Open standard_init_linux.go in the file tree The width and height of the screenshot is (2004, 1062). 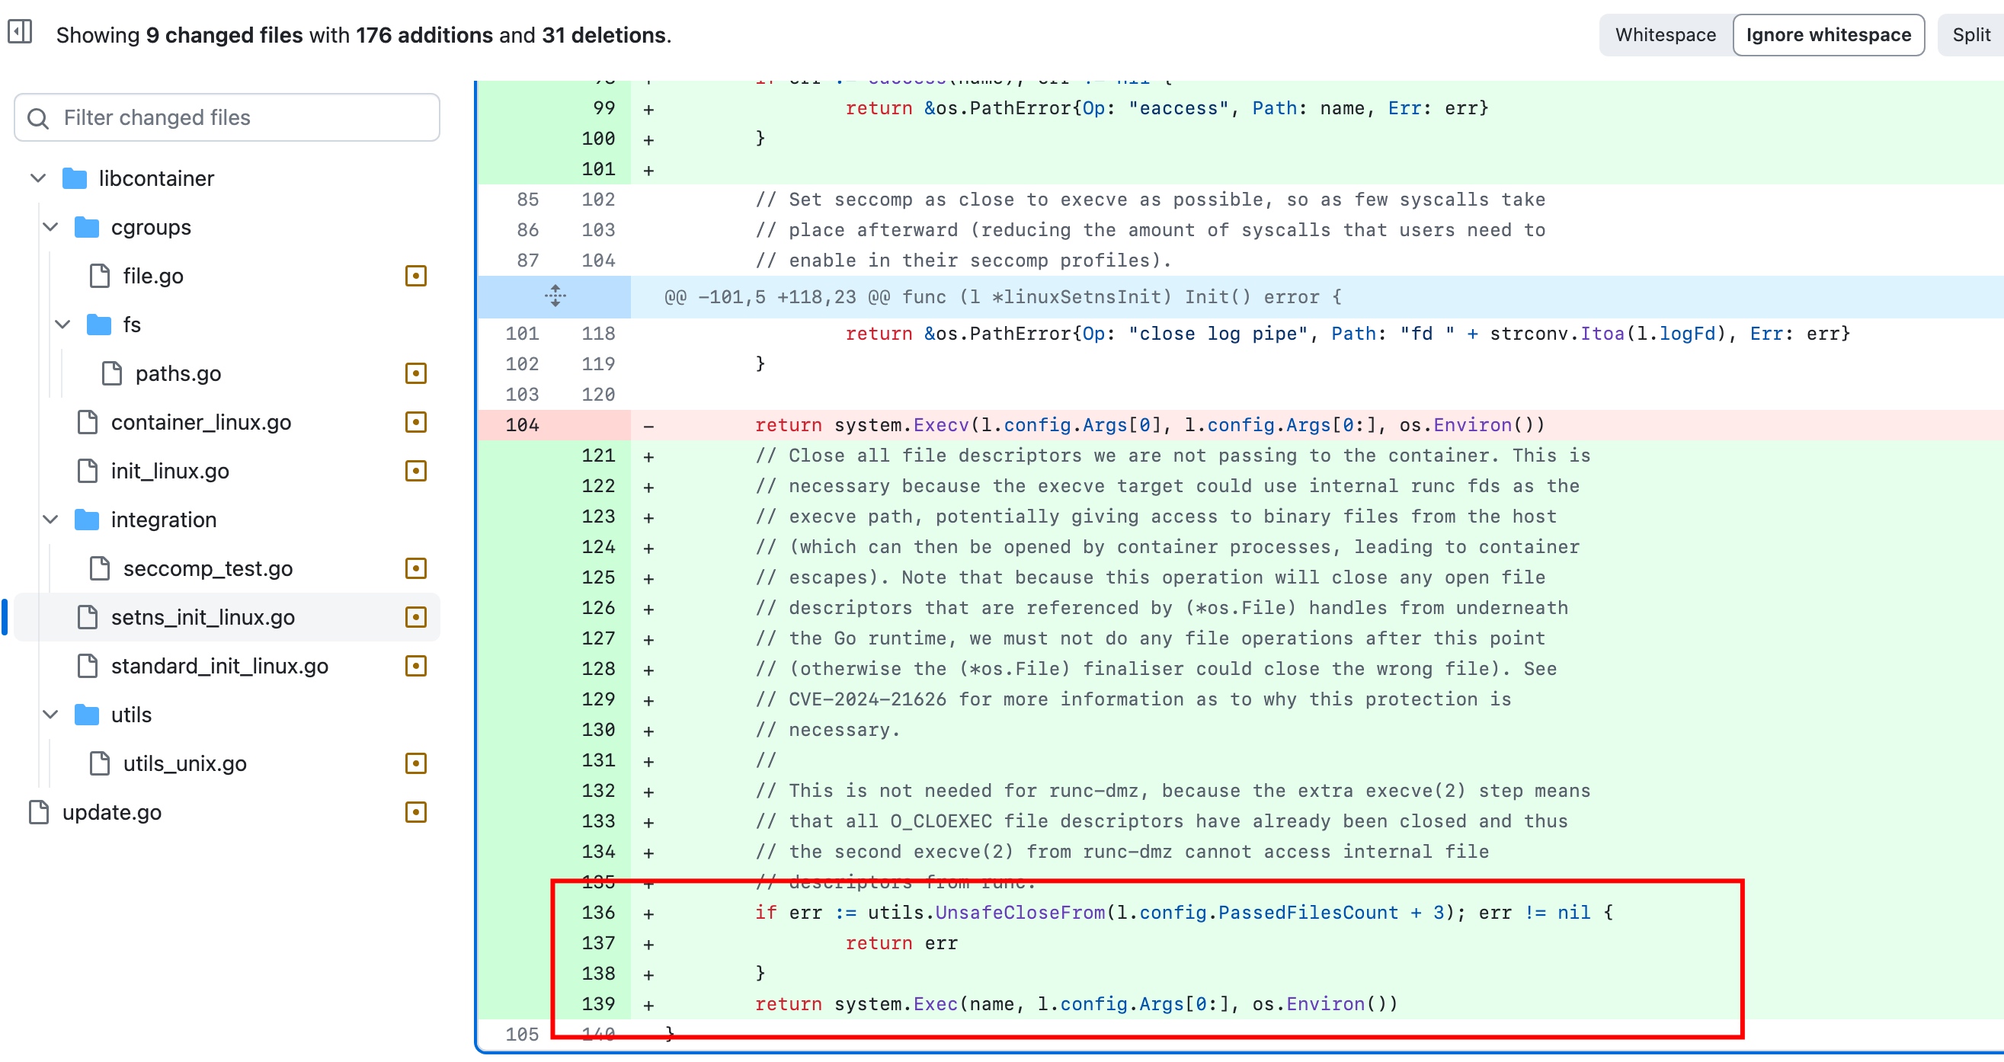220,667
